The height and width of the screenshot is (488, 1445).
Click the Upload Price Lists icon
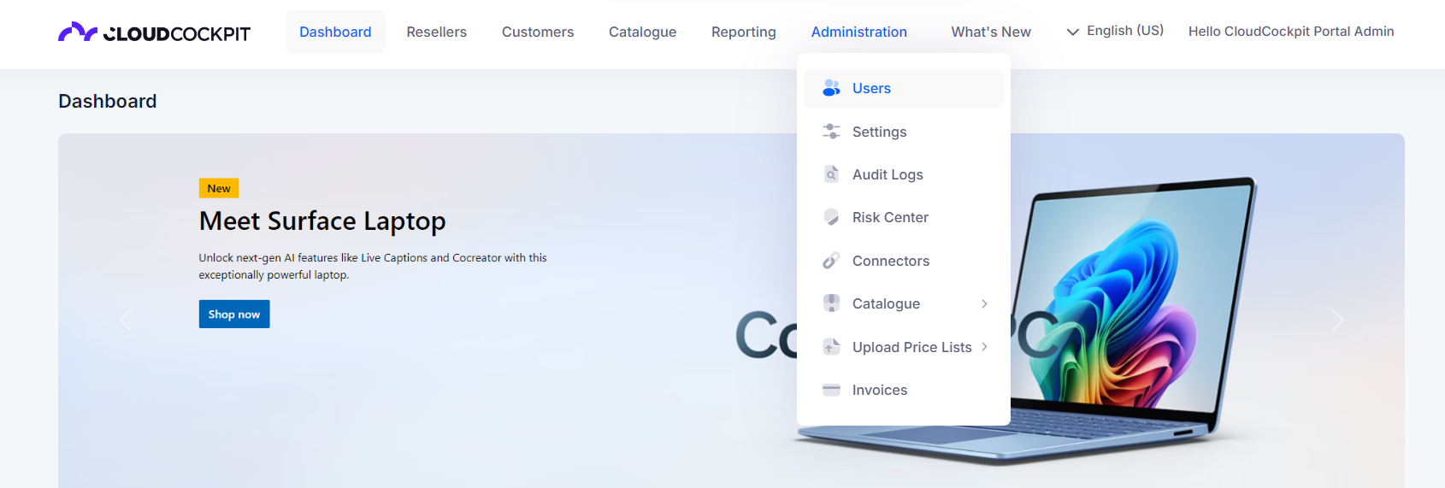click(x=831, y=347)
